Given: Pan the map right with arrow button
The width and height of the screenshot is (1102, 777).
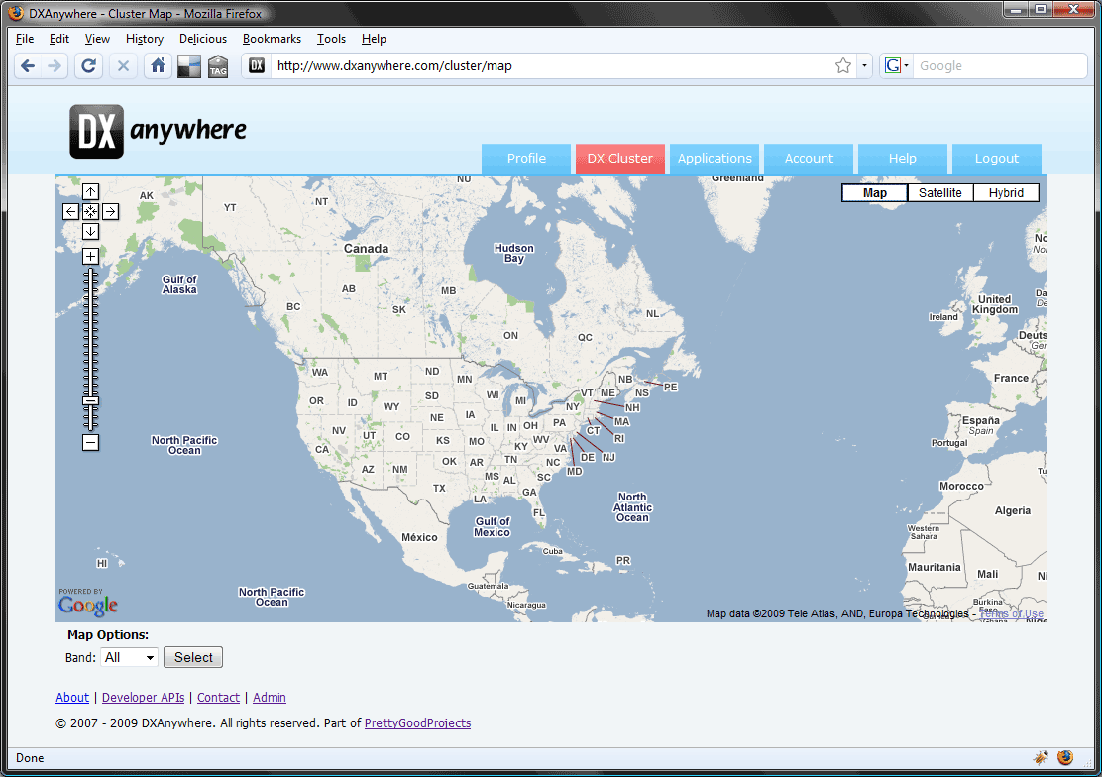Looking at the screenshot, I should (110, 211).
